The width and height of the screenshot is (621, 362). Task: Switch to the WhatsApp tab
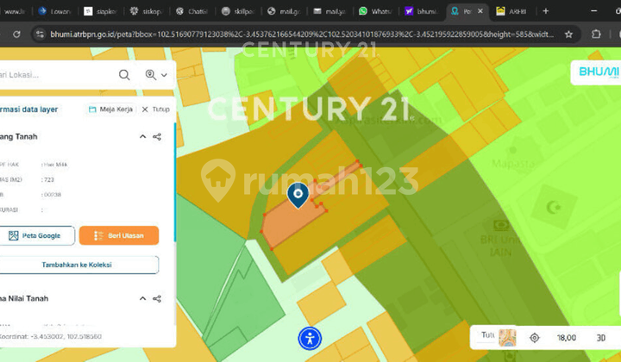pos(375,11)
